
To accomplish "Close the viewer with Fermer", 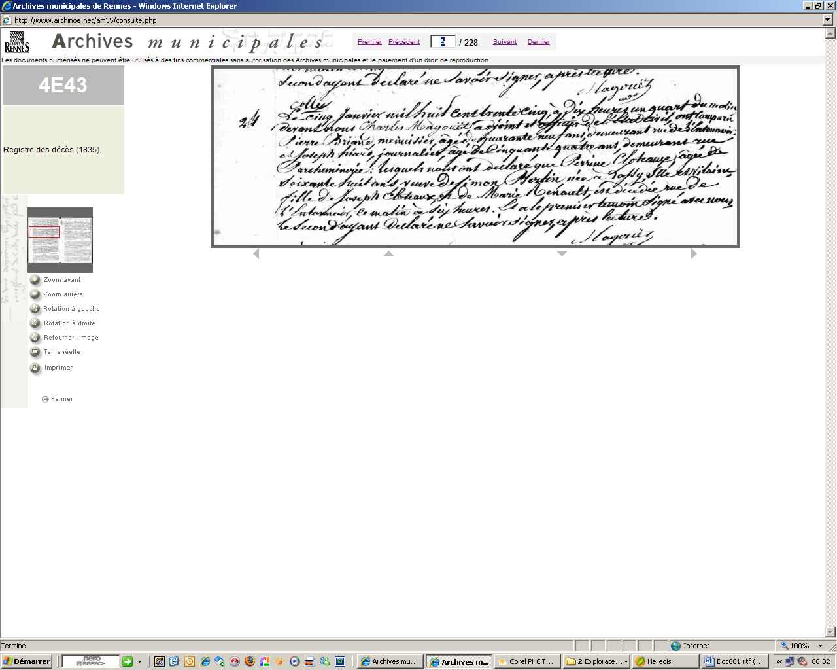I will 58,399.
